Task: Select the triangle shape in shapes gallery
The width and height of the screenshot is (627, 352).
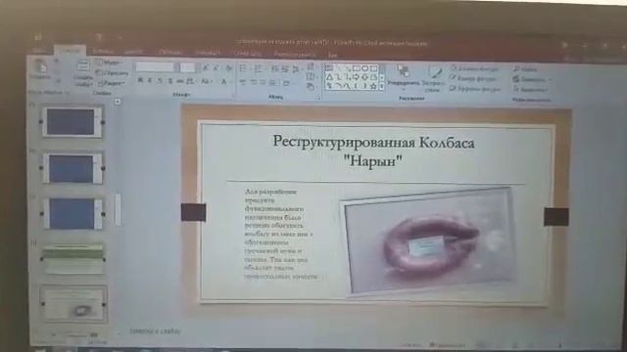Action: (x=329, y=77)
